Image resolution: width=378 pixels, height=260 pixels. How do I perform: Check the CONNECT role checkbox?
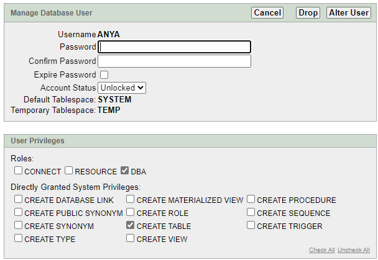click(19, 171)
